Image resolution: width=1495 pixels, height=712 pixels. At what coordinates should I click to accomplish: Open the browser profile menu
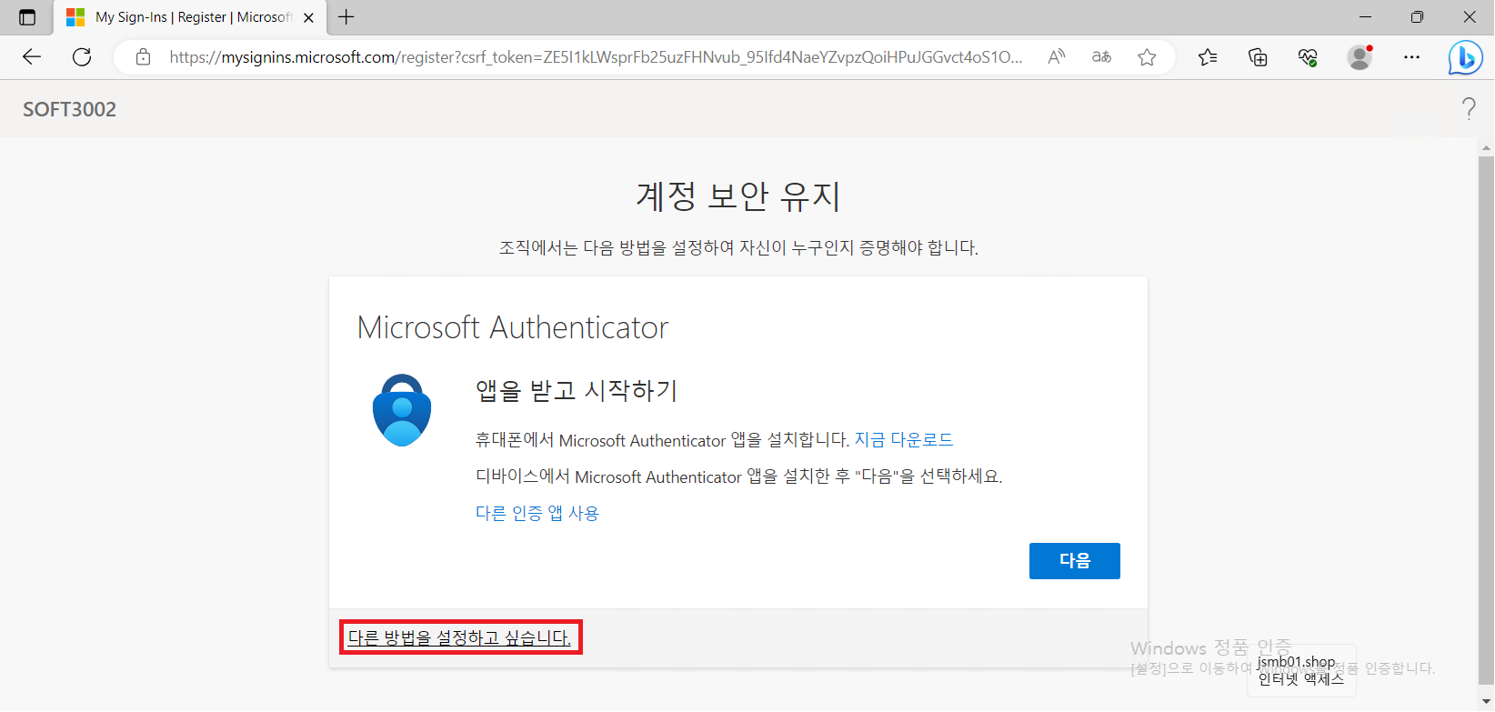[1360, 57]
